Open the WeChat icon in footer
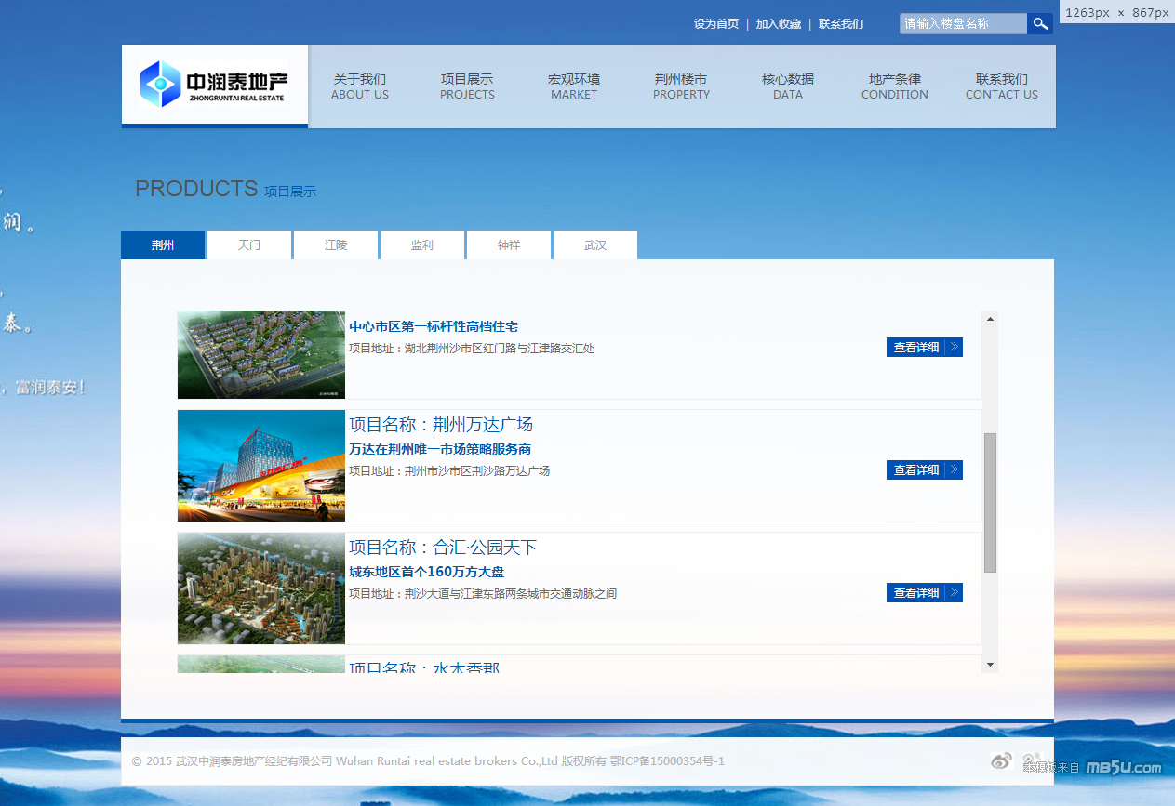Viewport: 1175px width, 806px height. pos(1031,761)
